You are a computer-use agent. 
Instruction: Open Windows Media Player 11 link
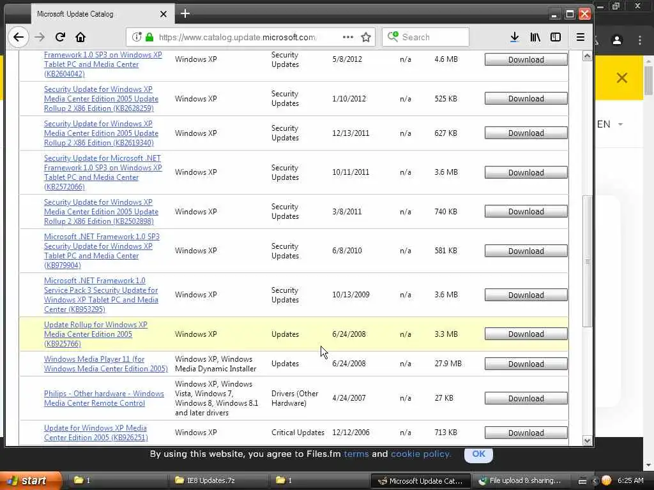pos(106,364)
